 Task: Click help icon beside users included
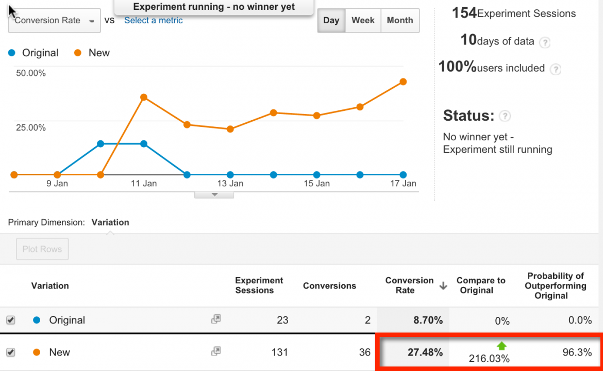555,69
